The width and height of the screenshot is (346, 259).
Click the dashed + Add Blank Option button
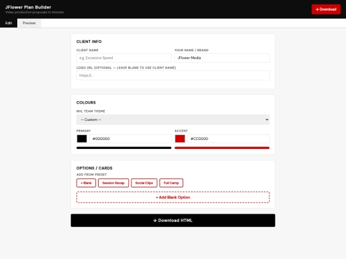173,198
